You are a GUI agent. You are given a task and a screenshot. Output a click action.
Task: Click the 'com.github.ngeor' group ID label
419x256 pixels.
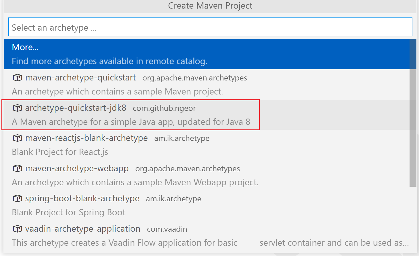[164, 108]
